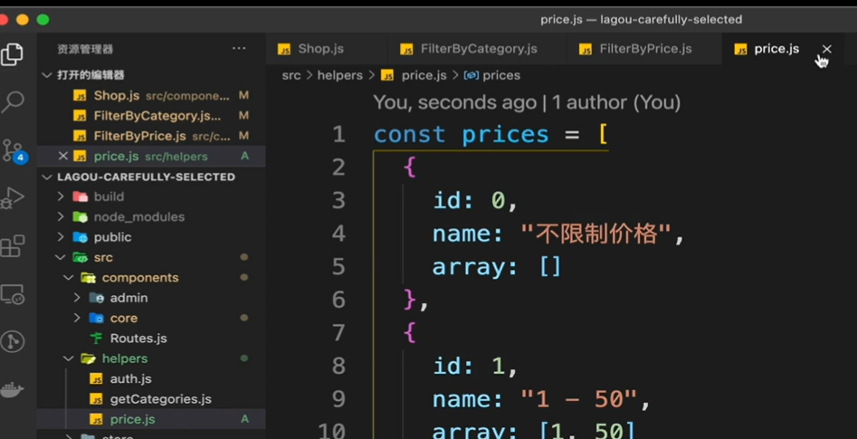Open the Run and Debug icon
This screenshot has width=857, height=439.
pyautogui.click(x=12, y=197)
